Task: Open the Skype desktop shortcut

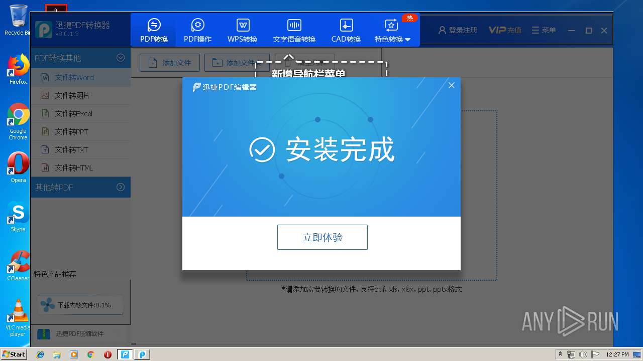Action: click(x=18, y=217)
